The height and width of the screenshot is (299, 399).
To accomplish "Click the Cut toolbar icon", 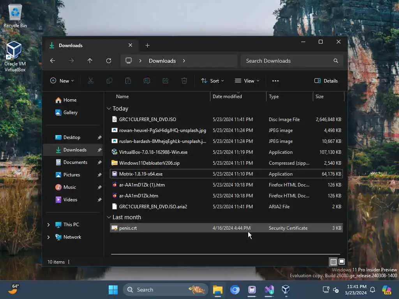I will [90, 81].
